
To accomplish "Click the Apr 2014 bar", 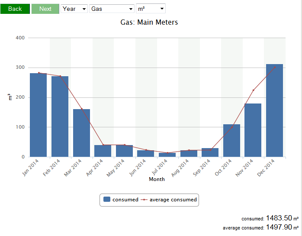I will [103, 151].
